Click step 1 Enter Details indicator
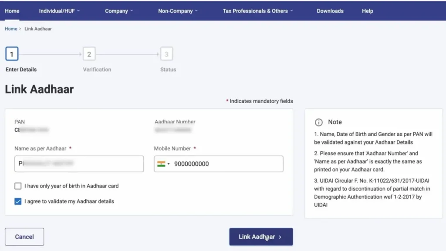Image resolution: width=446 pixels, height=251 pixels. (12, 54)
